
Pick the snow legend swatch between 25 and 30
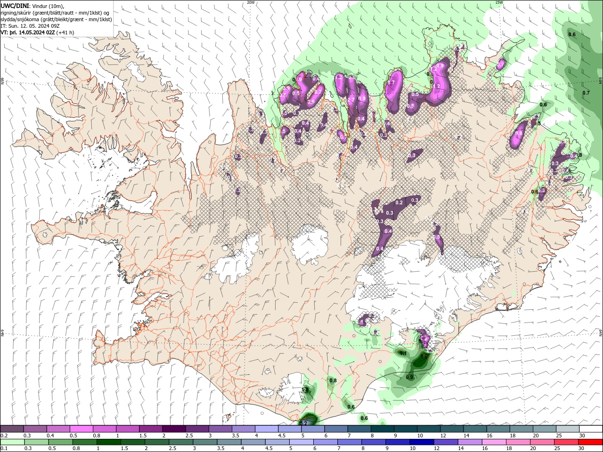(x=568, y=429)
